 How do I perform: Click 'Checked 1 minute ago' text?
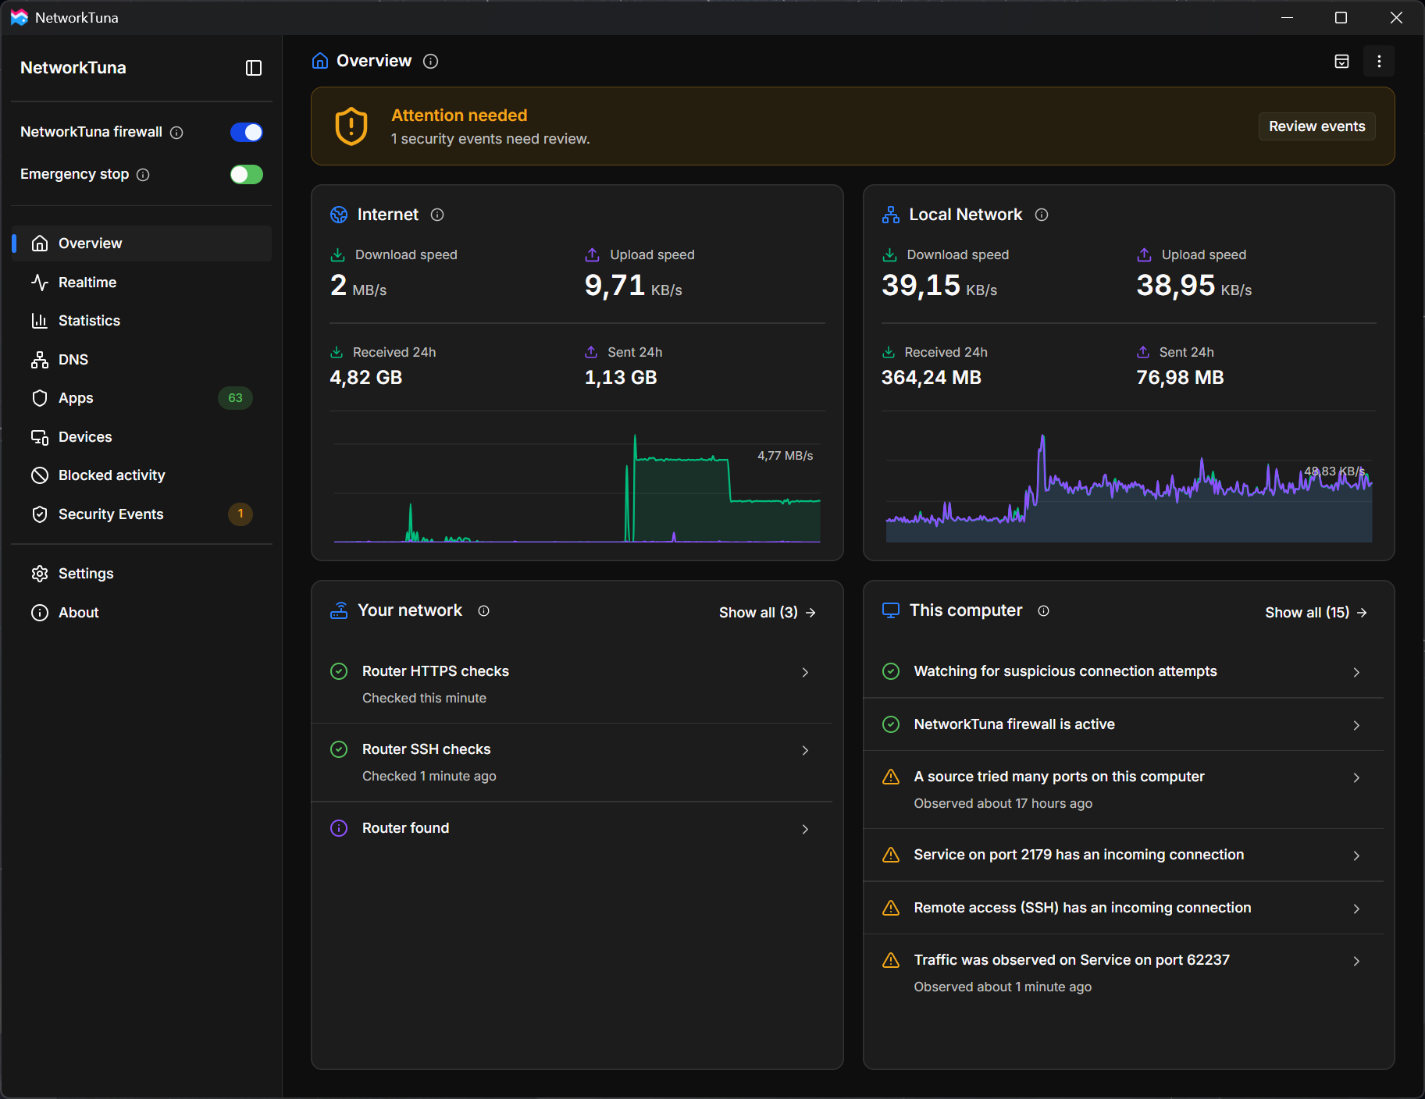click(429, 777)
